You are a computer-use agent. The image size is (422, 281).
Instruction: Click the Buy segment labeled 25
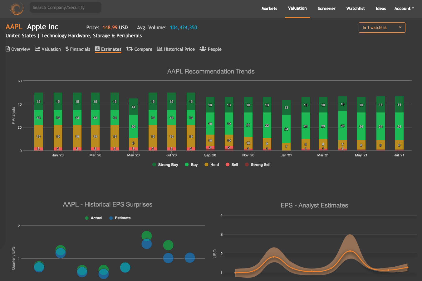coord(342,126)
